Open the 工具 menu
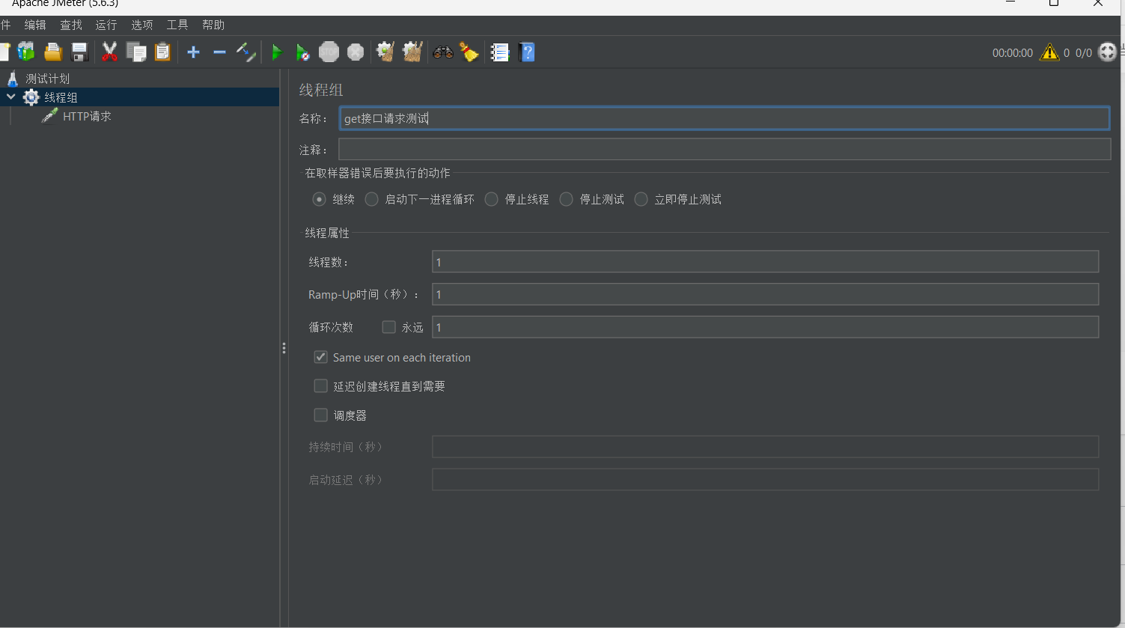The width and height of the screenshot is (1125, 628). tap(177, 25)
